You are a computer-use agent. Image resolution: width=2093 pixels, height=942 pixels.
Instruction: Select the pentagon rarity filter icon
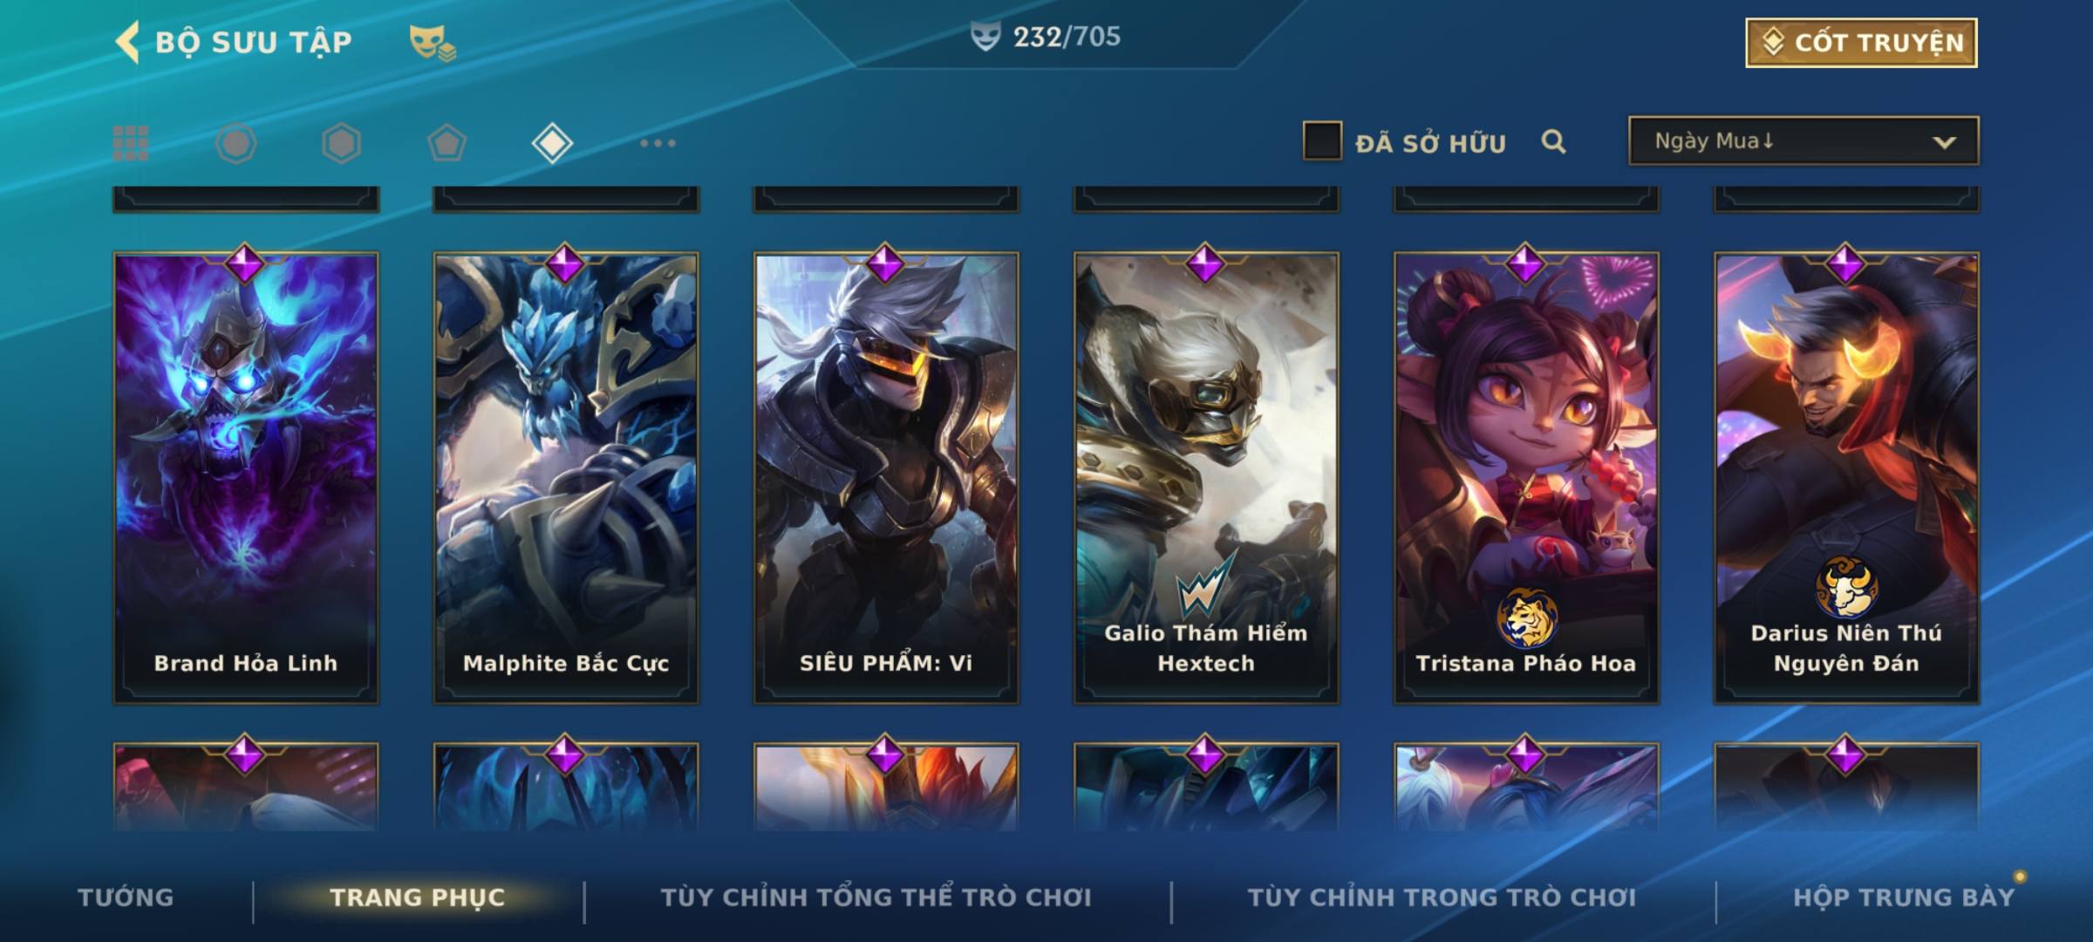(447, 143)
